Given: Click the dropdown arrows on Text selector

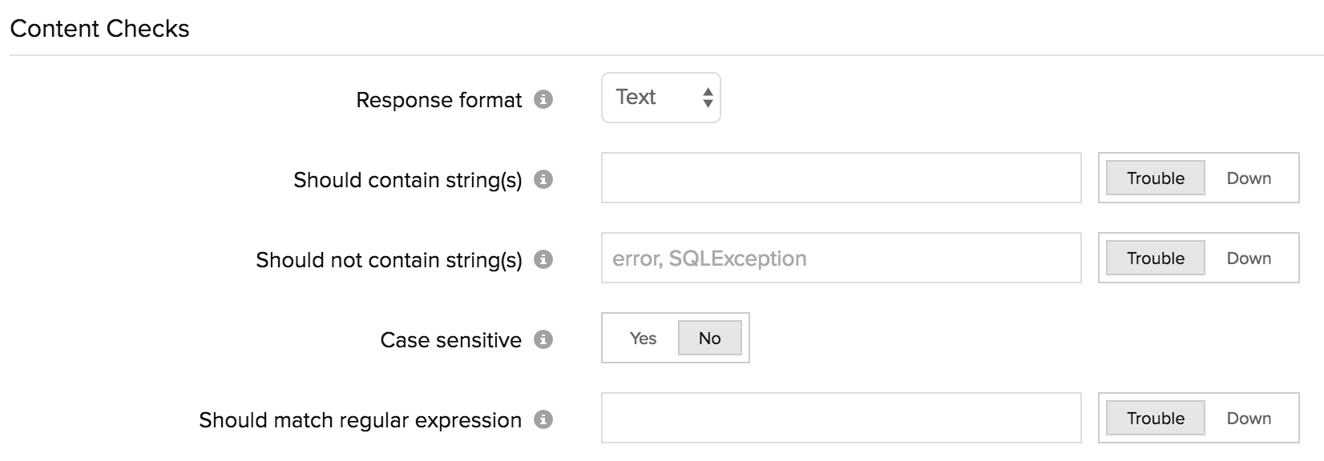Looking at the screenshot, I should pyautogui.click(x=708, y=98).
